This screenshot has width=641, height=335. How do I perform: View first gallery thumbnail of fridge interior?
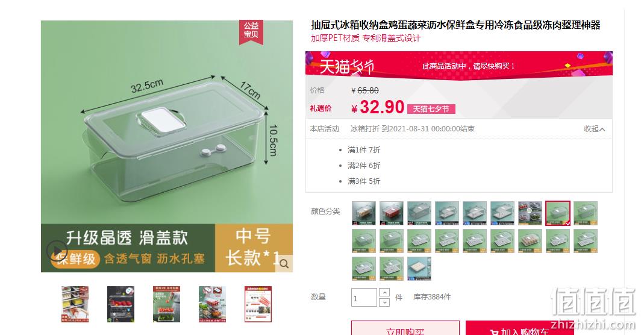pyautogui.click(x=75, y=304)
